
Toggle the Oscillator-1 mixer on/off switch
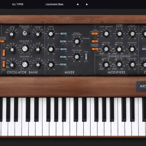point(64,34)
